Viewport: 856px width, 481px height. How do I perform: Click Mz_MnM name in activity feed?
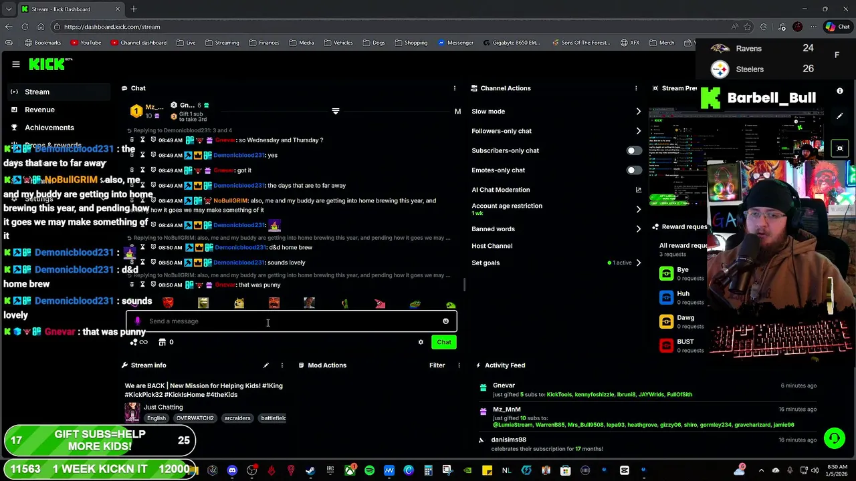[x=506, y=410]
